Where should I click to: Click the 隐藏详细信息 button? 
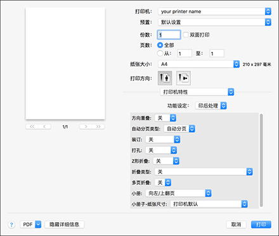point(65,225)
